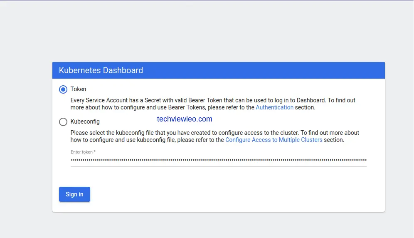Click the "Kubeconfig" option label text

pos(85,122)
